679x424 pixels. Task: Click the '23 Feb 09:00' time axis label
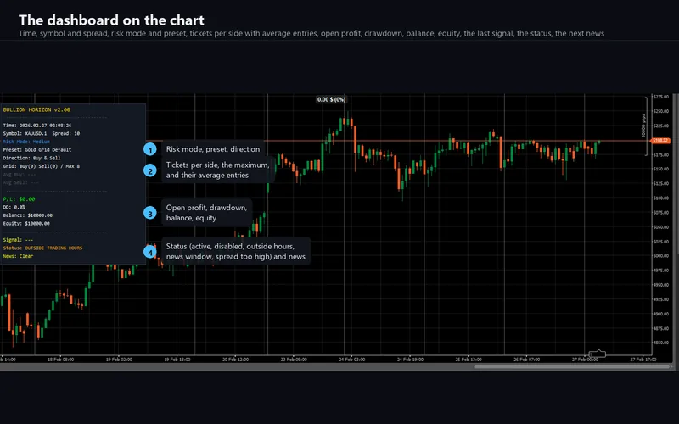tap(294, 360)
